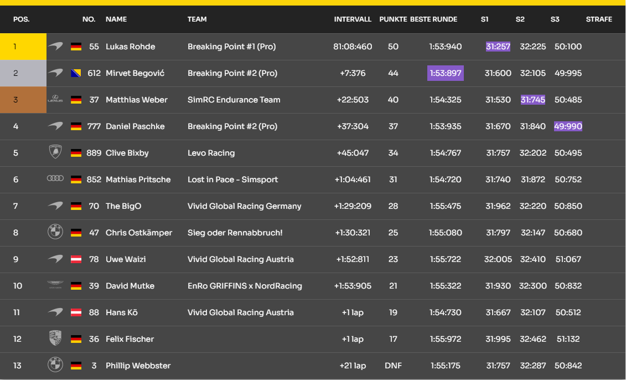Click the BMW logo in Phillip Webbster's row
Image resolution: width=626 pixels, height=380 pixels.
[55, 365]
